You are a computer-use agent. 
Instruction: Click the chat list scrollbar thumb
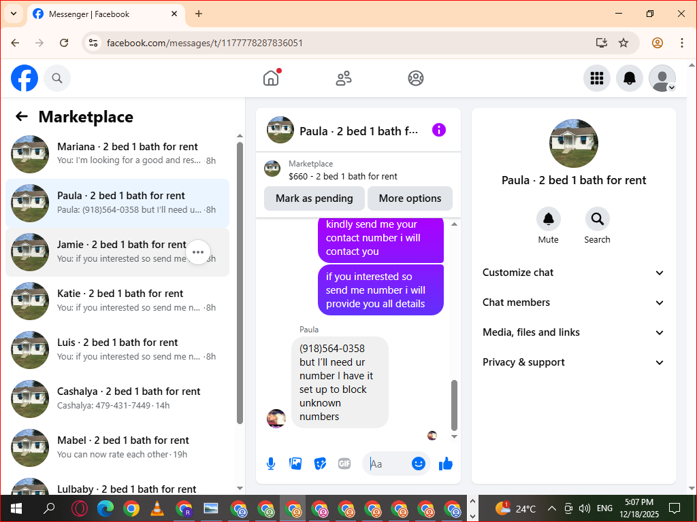click(x=240, y=283)
